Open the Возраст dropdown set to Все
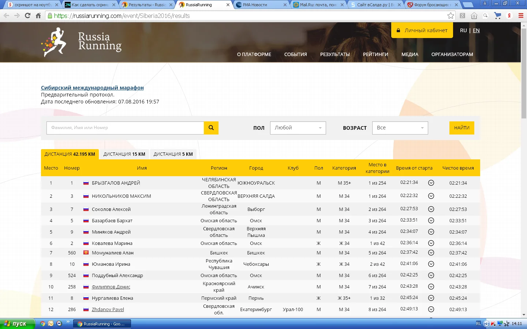This screenshot has width=527, height=329. 400,128
